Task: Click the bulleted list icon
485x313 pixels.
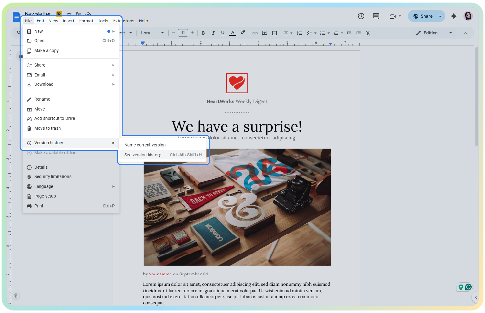Action: (323, 33)
